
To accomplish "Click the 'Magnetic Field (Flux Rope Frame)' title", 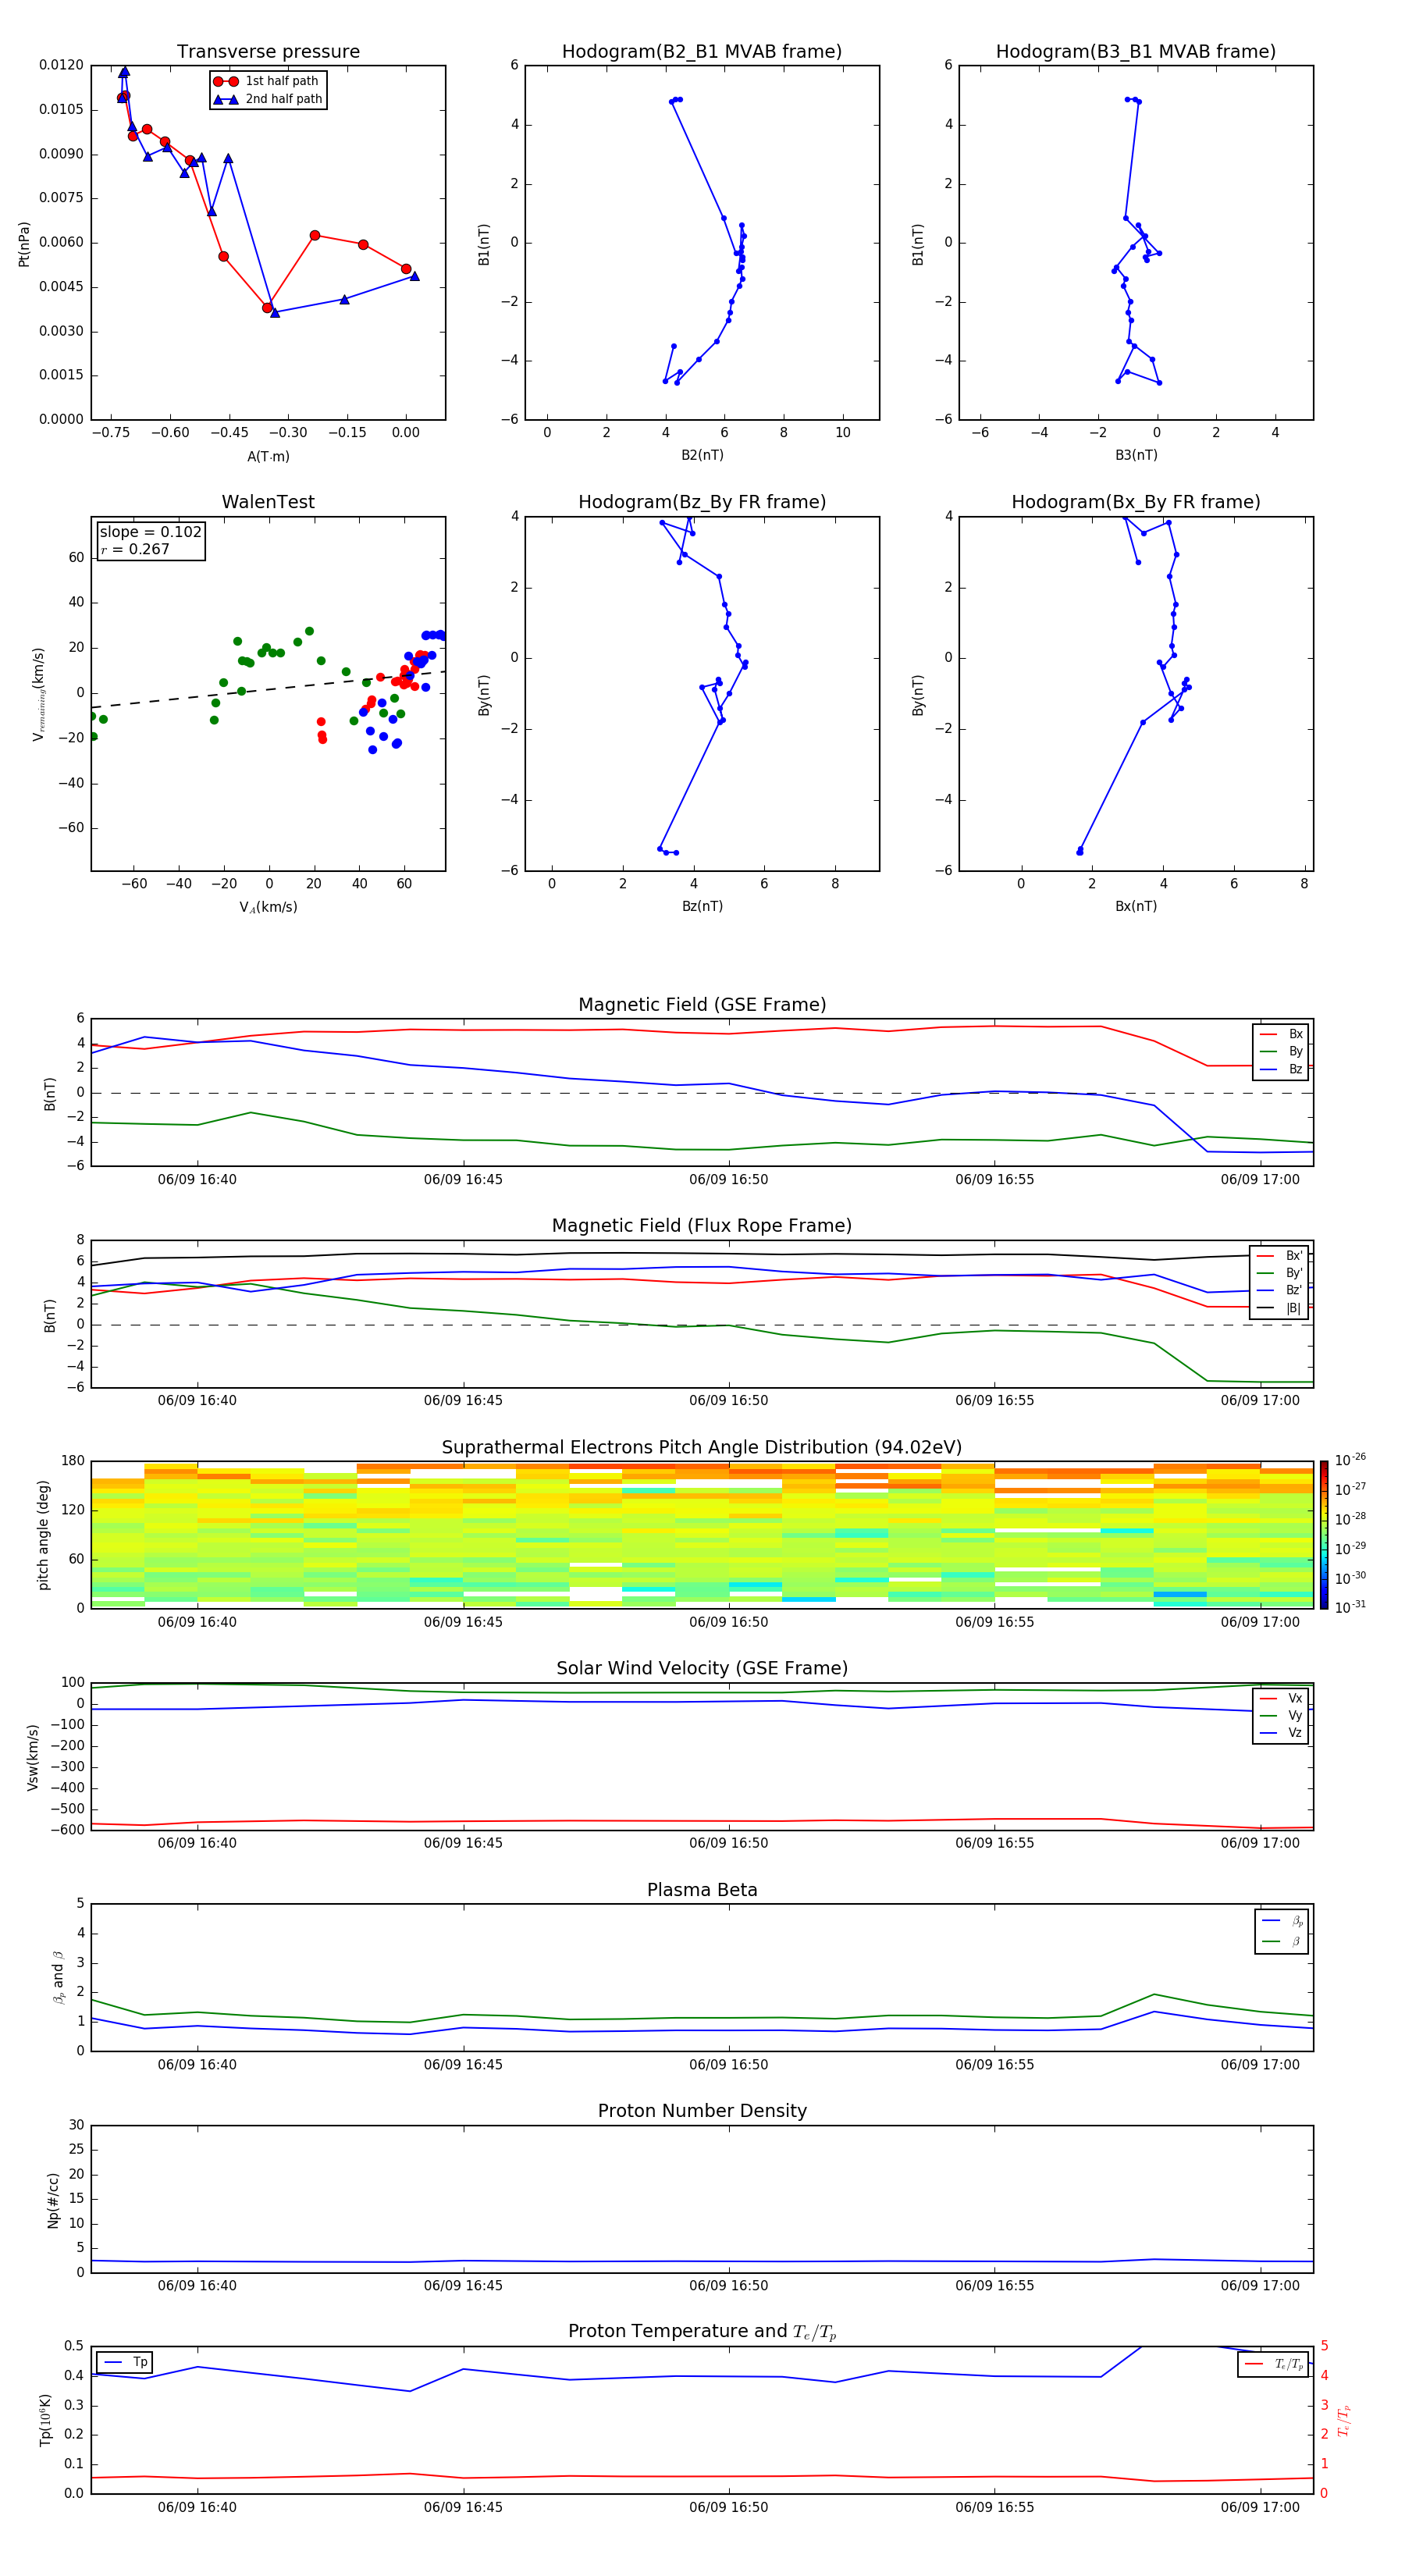I will coord(702,1226).
